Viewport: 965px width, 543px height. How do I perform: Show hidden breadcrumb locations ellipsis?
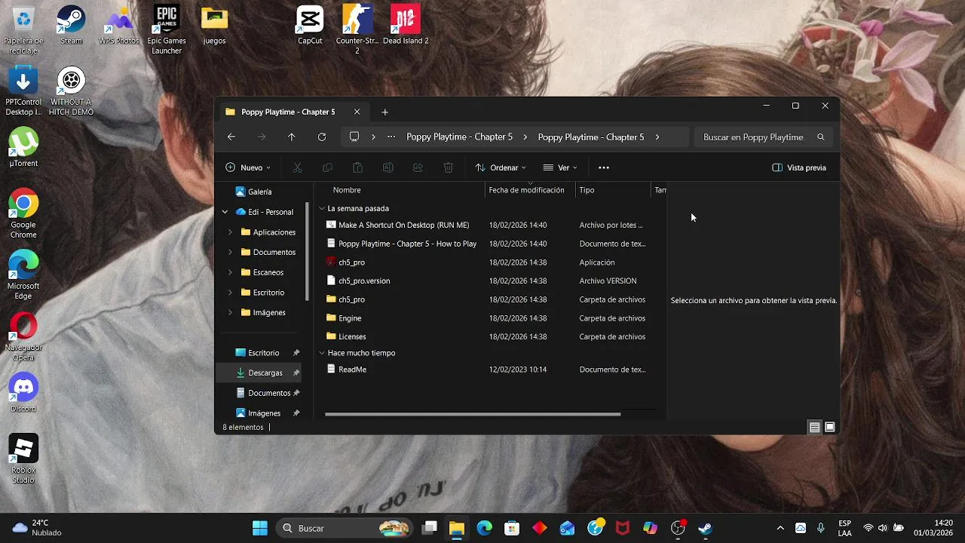tap(391, 137)
